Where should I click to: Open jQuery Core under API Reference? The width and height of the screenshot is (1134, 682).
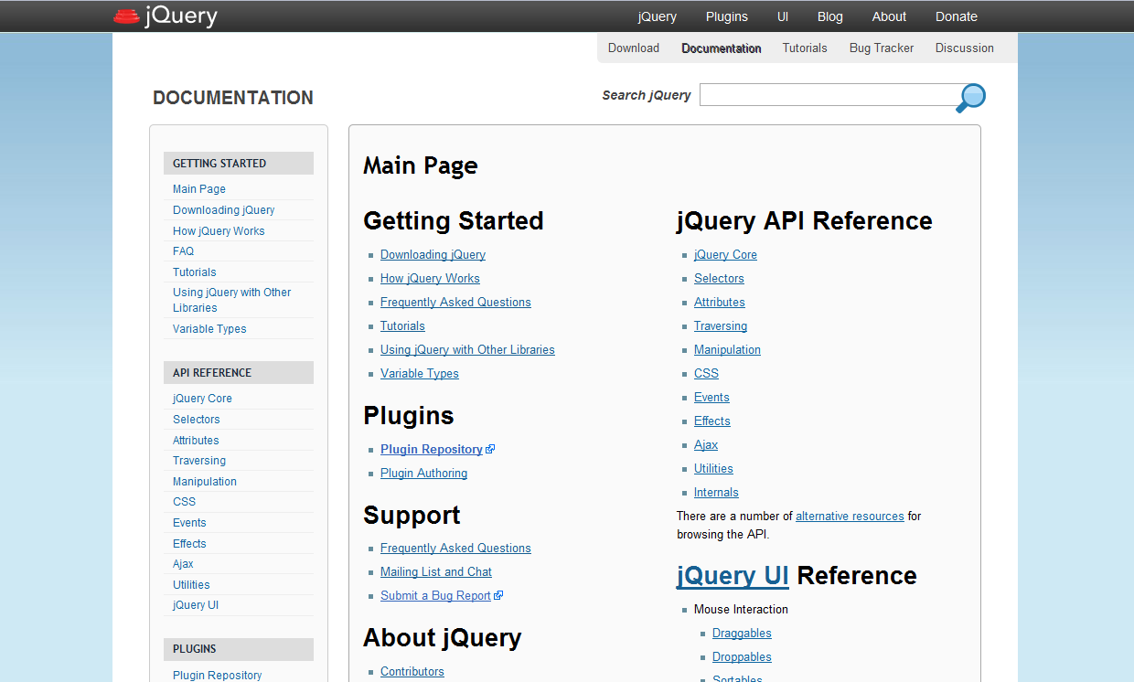click(725, 254)
